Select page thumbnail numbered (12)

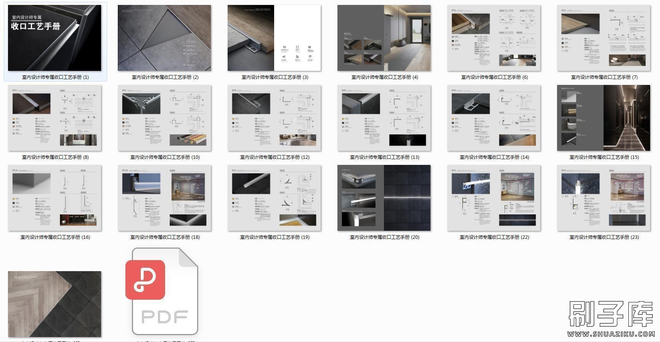pyautogui.click(x=274, y=118)
